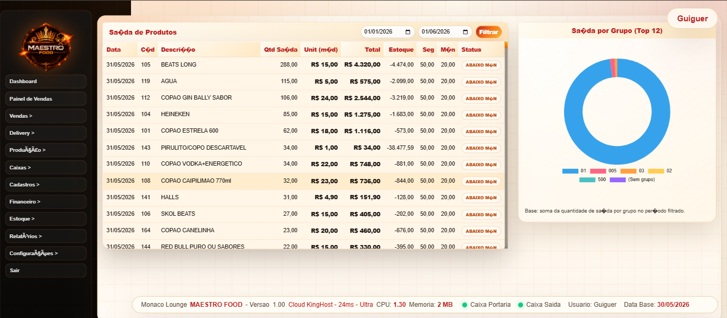Image resolution: width=727 pixels, height=318 pixels.
Task: Select the PIRULITO/COPO DESCARTAVEL description
Action: (x=203, y=148)
